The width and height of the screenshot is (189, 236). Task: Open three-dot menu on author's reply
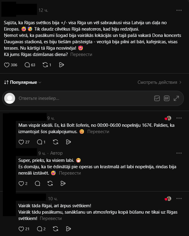179,153
